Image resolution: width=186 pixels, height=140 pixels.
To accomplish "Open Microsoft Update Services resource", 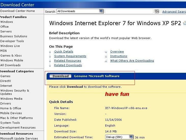I will pyautogui.click(x=19, y=138).
